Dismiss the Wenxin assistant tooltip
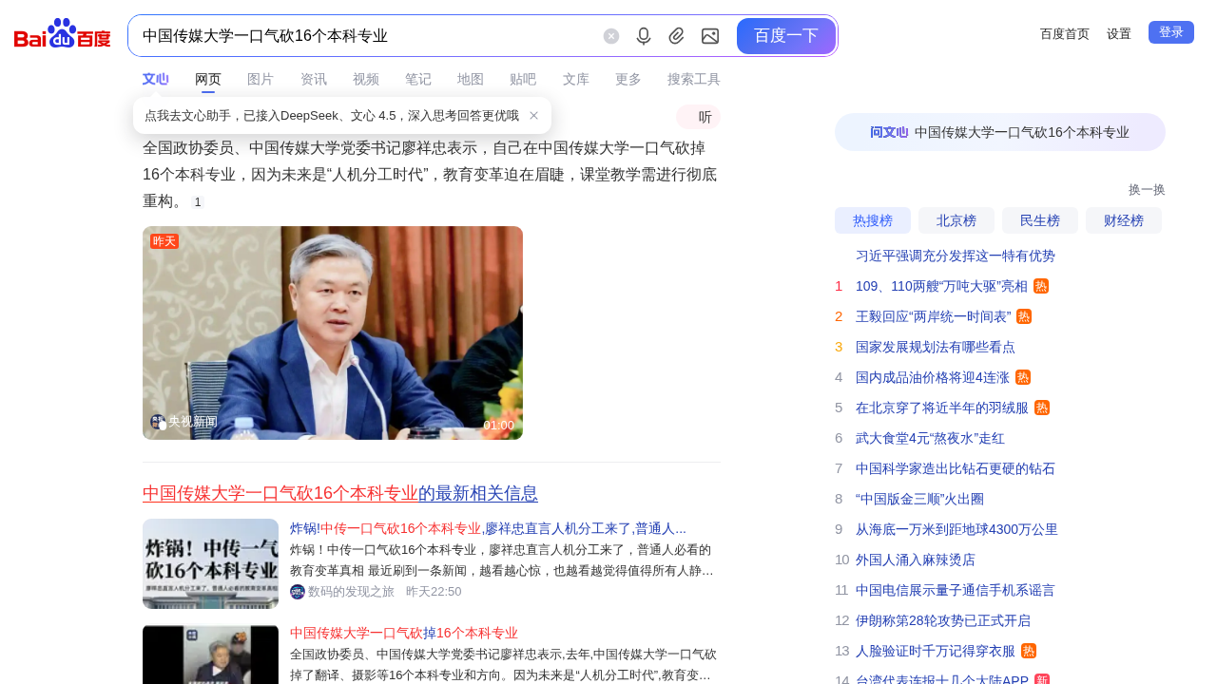Viewport: 1217px width, 684px height. (534, 116)
